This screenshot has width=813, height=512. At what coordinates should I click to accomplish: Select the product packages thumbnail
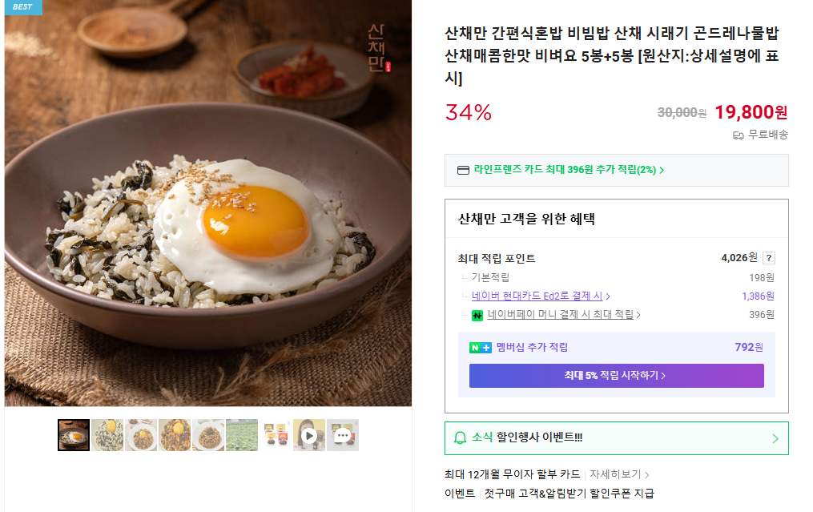[276, 435]
